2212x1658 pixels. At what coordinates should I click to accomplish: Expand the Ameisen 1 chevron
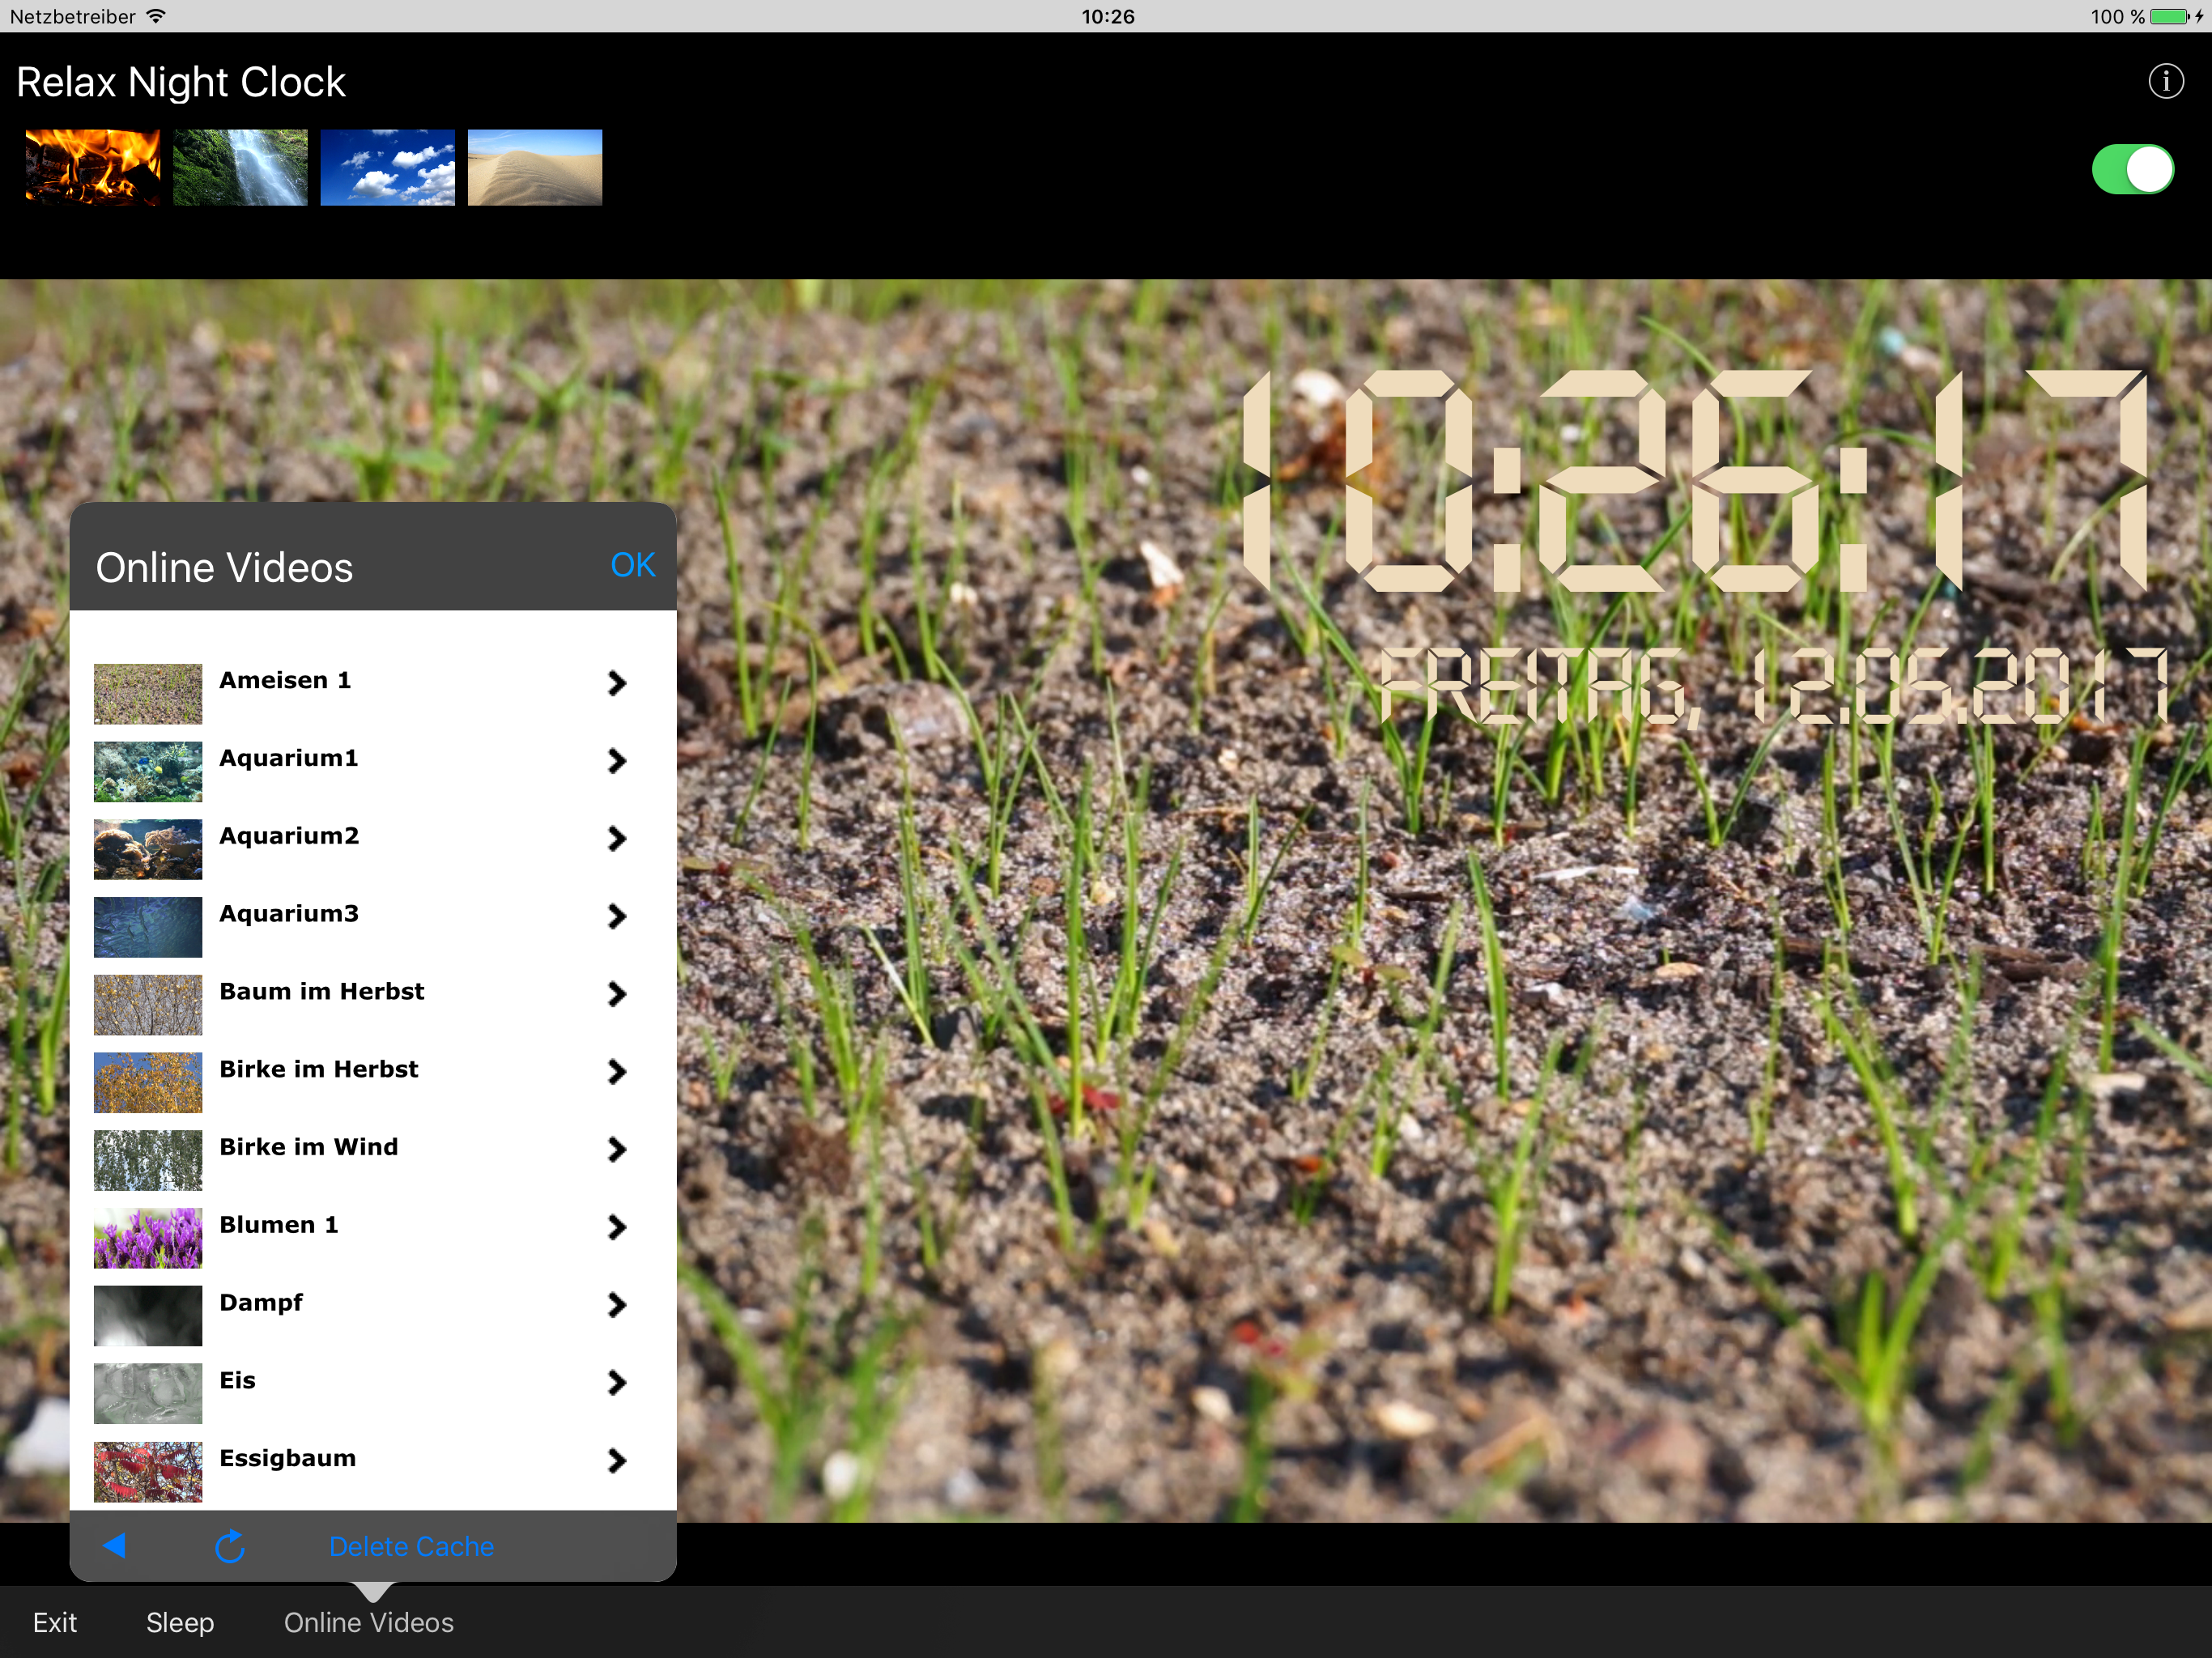click(617, 683)
